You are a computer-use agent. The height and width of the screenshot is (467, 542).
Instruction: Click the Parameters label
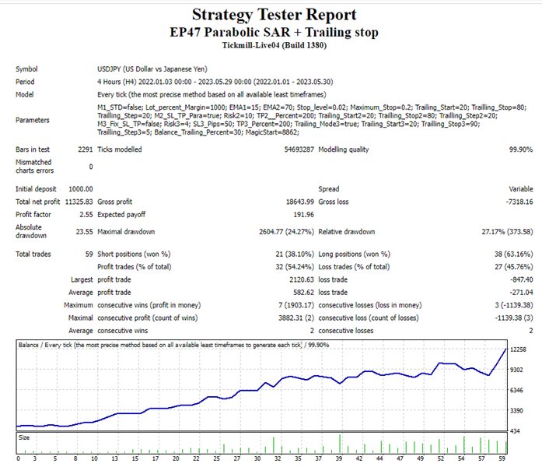[x=33, y=120]
